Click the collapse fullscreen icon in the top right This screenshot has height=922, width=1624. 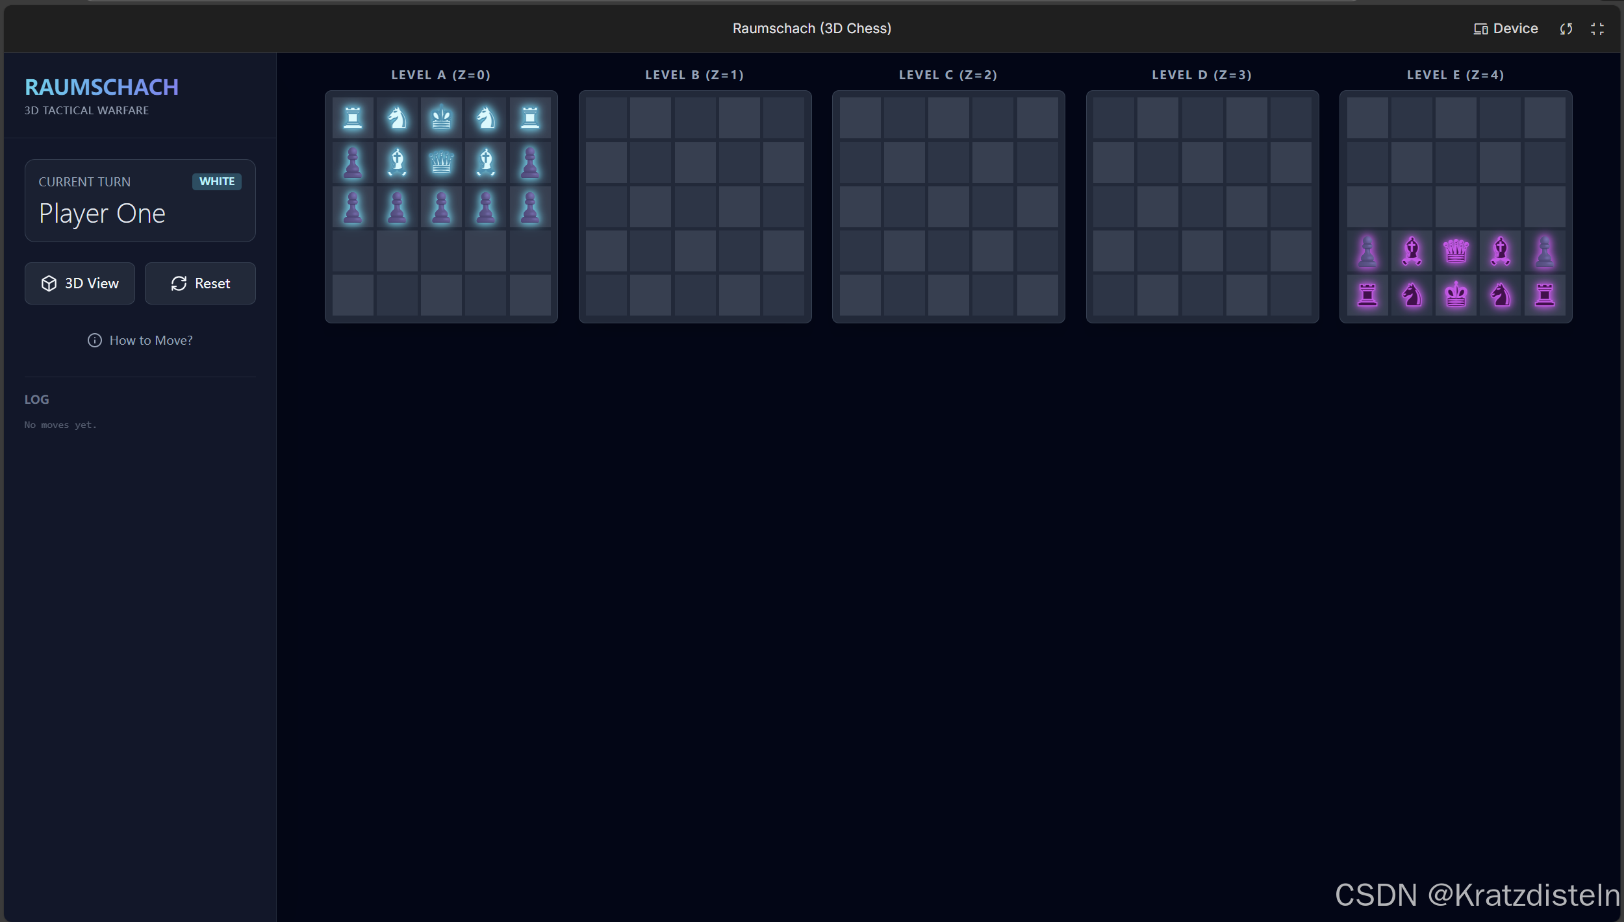pos(1597,29)
